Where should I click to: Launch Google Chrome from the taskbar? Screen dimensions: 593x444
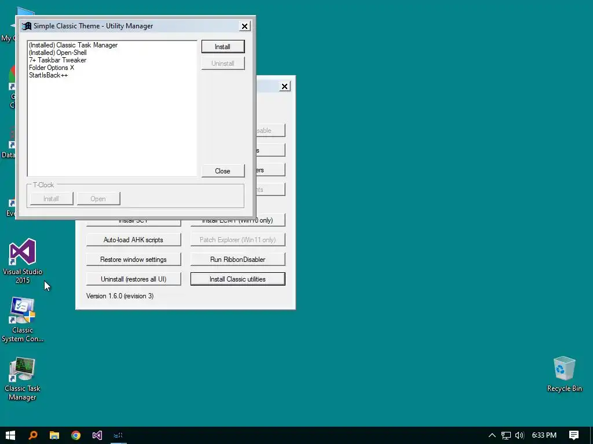point(76,435)
